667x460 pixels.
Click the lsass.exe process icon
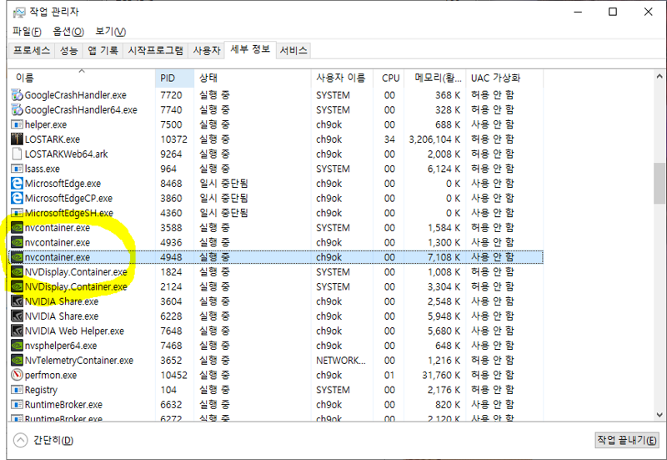pos(17,169)
